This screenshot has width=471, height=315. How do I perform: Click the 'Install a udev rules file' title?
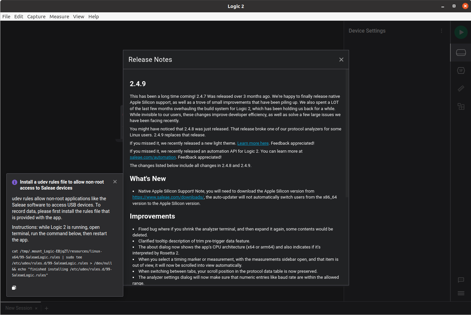point(62,185)
